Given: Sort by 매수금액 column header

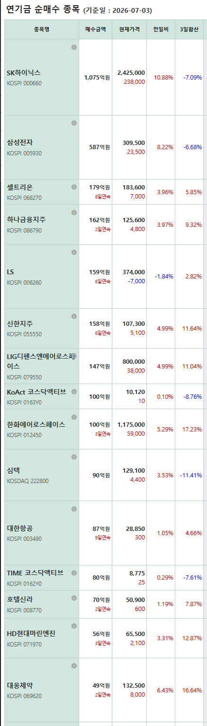Looking at the screenshot, I should [x=96, y=29].
